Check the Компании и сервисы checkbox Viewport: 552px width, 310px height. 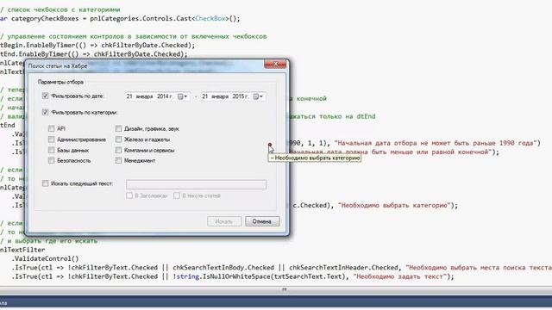click(118, 150)
